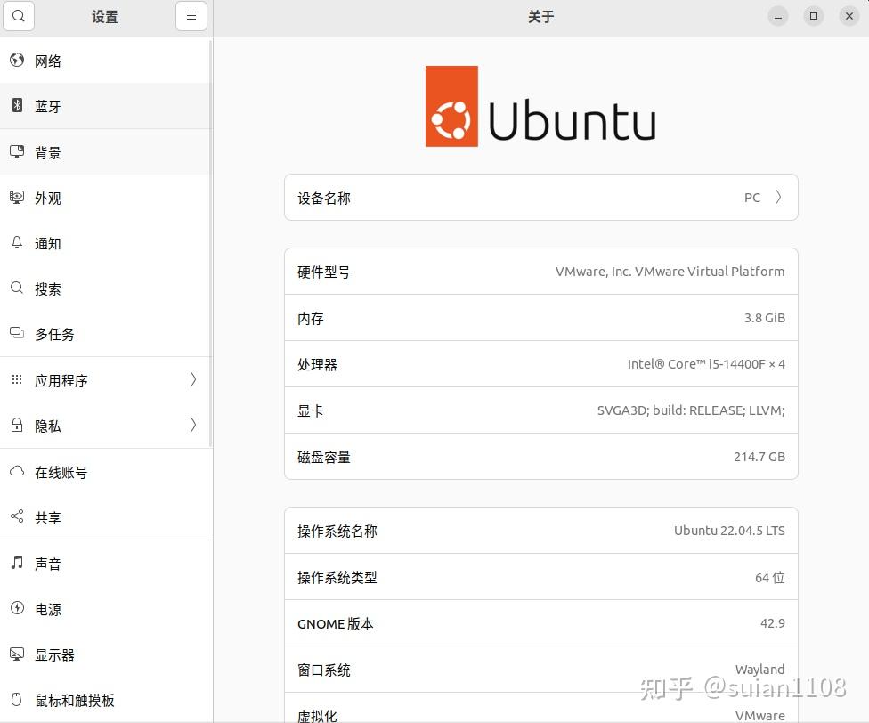Click the 内存 value 3.8 GiB

pos(765,318)
